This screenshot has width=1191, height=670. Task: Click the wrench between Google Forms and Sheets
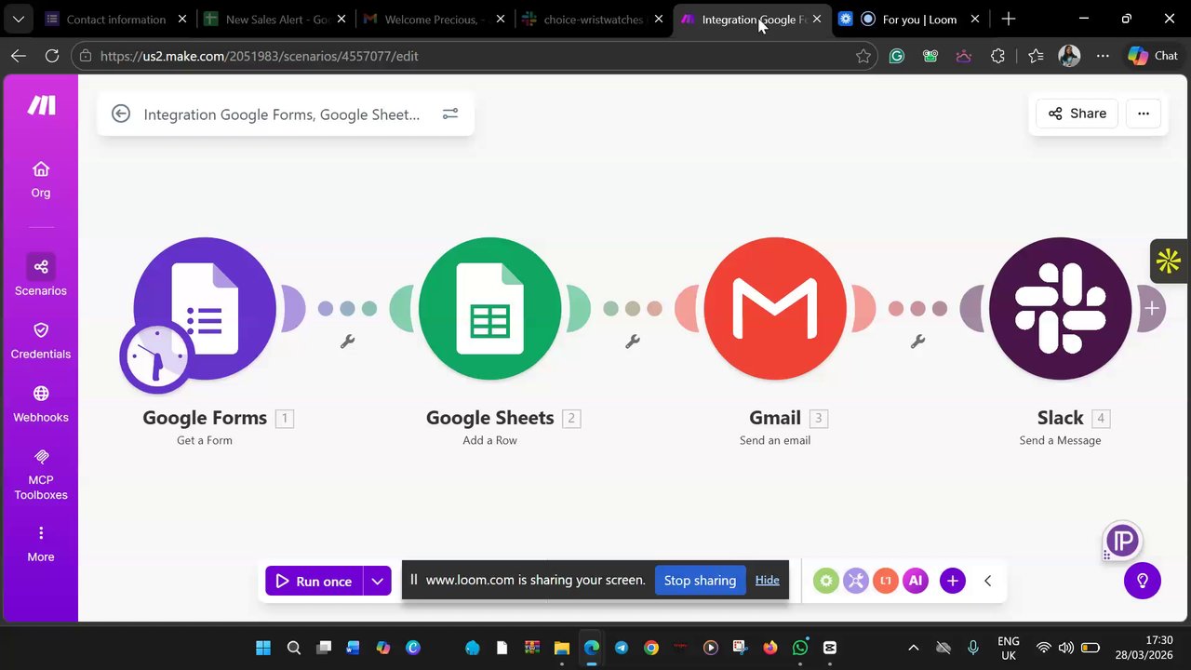347,342
